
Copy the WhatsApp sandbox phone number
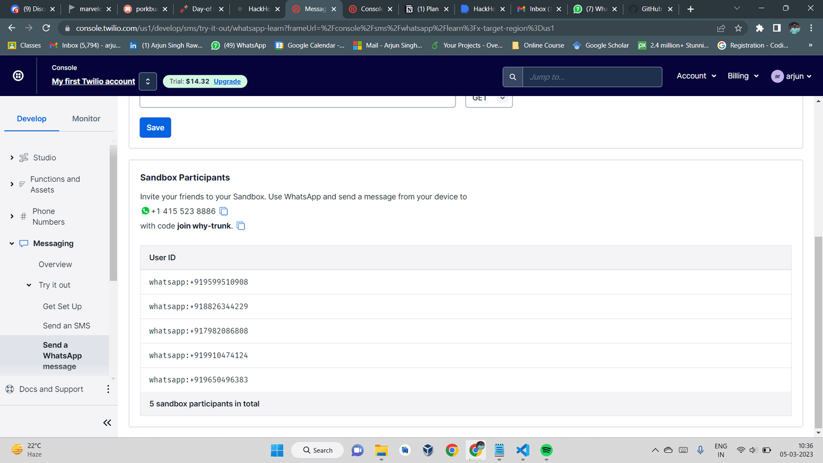(224, 211)
